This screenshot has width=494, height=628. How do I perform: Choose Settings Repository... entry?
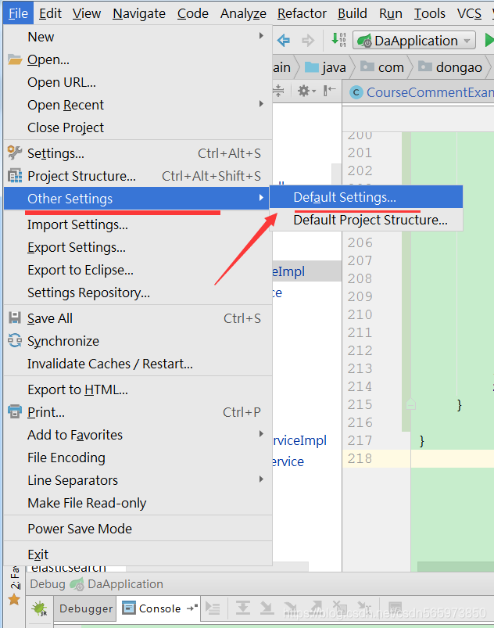[x=138, y=292]
